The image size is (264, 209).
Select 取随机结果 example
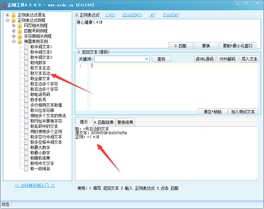(x=40, y=158)
